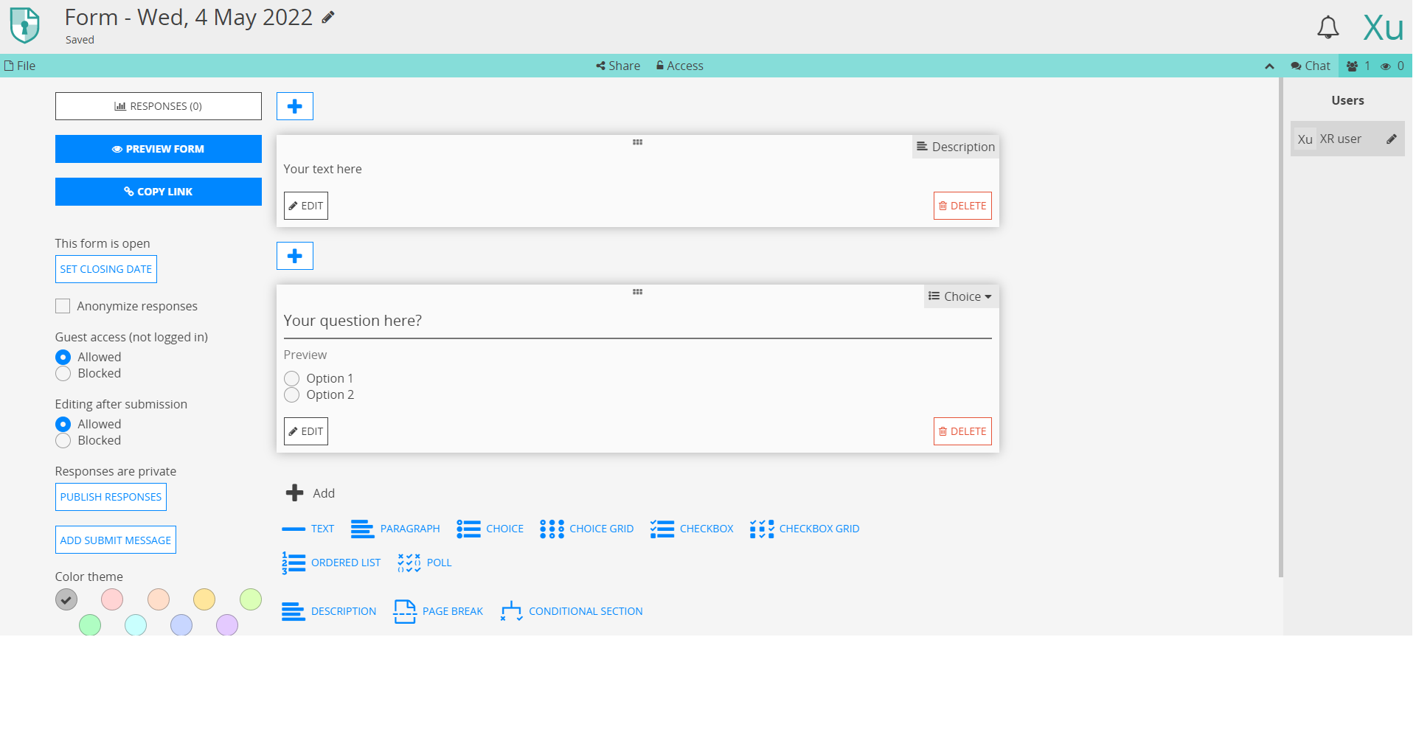The image size is (1416, 752).
Task: Click Preview Form
Action: [x=159, y=149]
